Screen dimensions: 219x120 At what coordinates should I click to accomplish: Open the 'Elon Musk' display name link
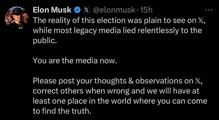(x=52, y=10)
